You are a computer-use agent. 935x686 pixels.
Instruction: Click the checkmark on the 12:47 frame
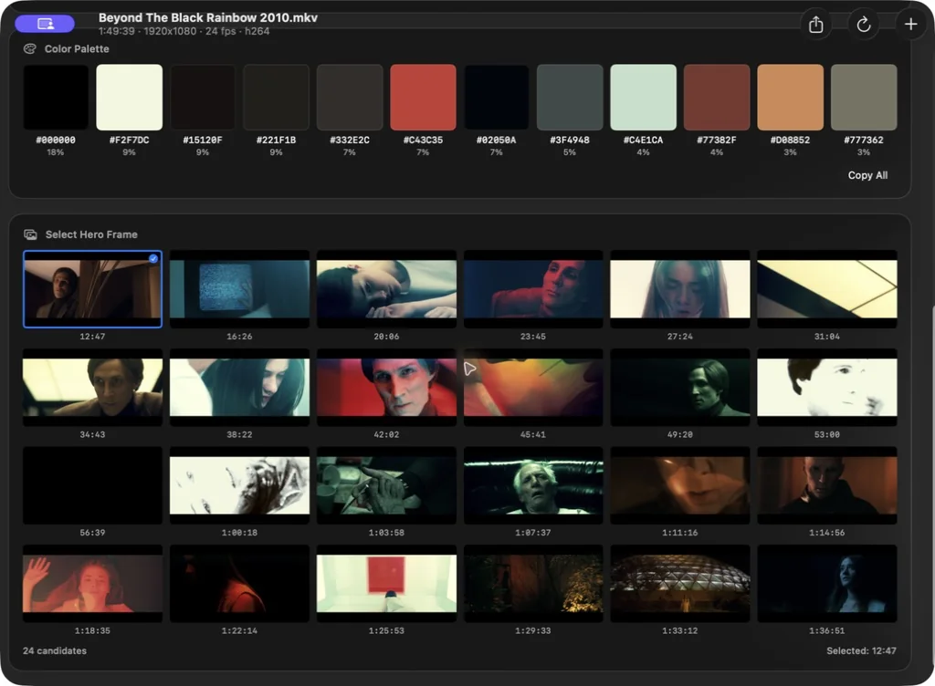click(153, 258)
